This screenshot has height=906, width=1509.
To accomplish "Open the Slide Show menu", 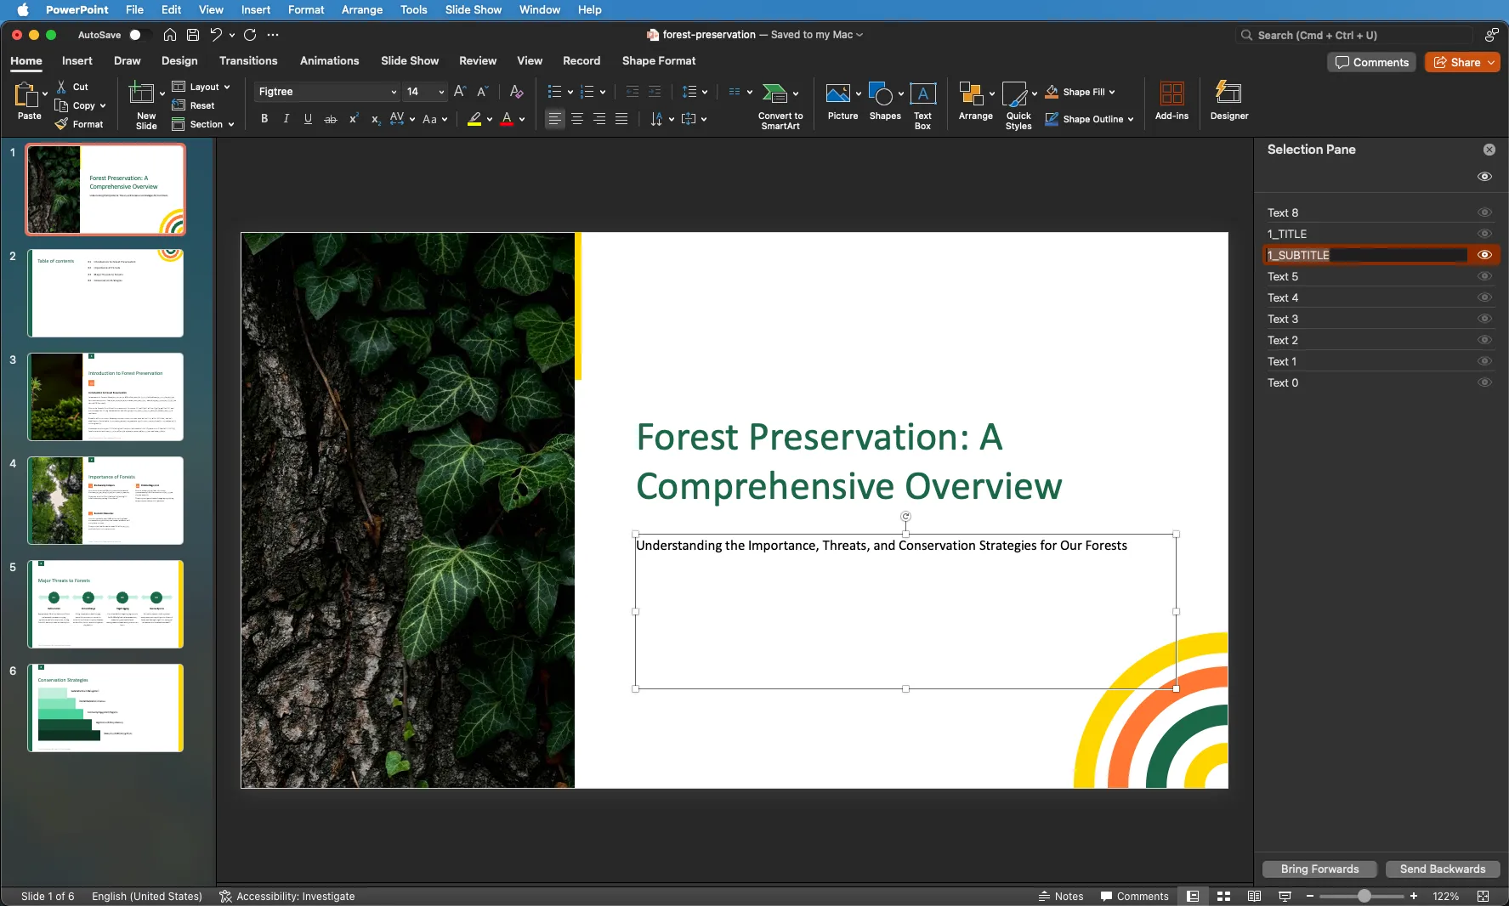I will (473, 9).
